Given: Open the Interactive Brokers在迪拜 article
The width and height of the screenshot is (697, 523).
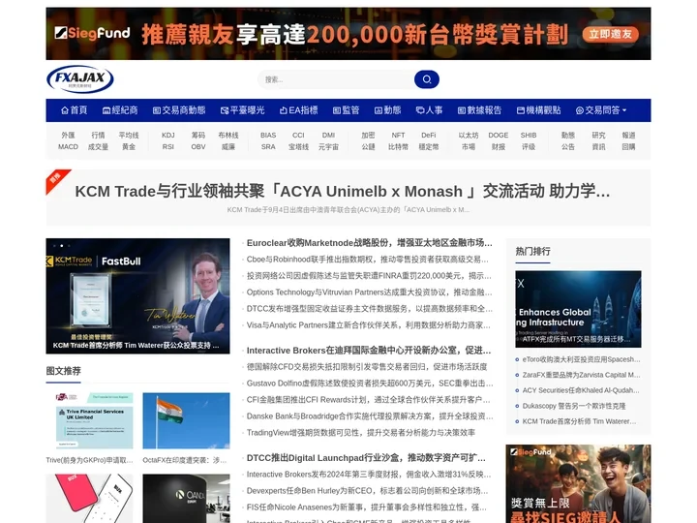Looking at the screenshot, I should point(369,351).
